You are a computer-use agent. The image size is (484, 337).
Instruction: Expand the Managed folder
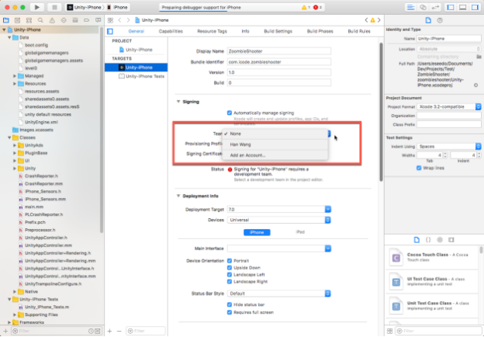tap(15, 76)
